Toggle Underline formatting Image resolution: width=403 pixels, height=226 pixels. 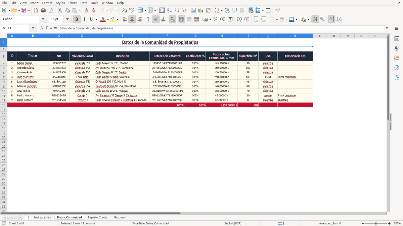click(x=91, y=19)
